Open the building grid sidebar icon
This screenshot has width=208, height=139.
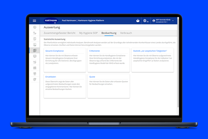pos(35,68)
